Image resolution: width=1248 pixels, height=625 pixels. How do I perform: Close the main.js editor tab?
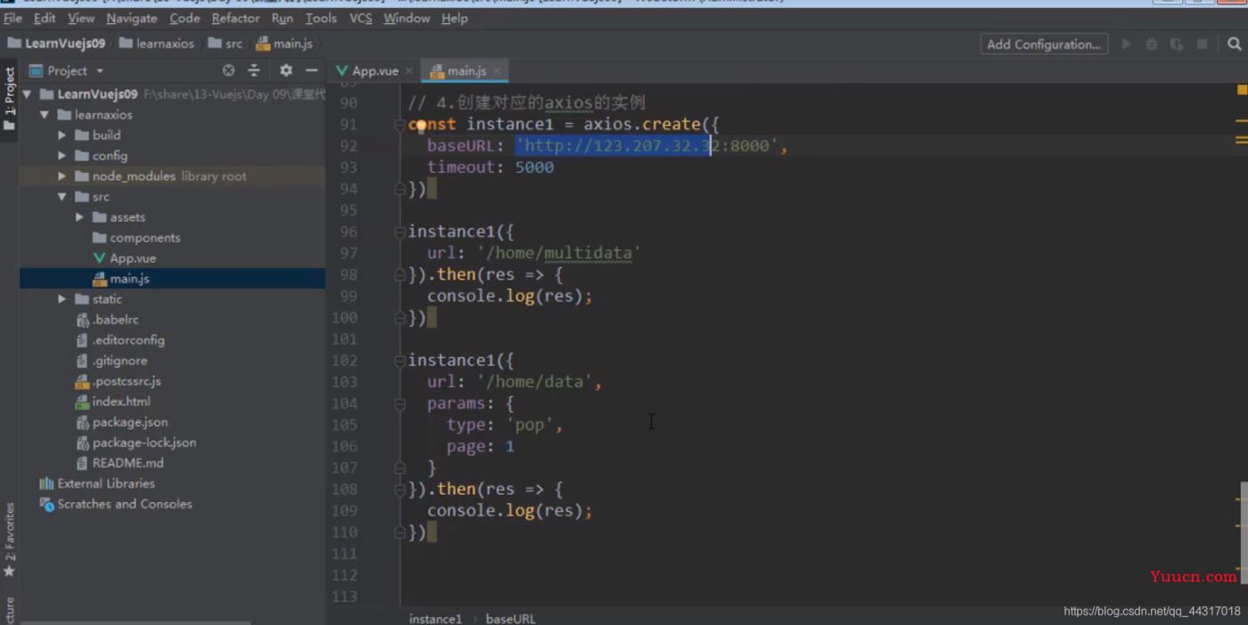(x=497, y=70)
